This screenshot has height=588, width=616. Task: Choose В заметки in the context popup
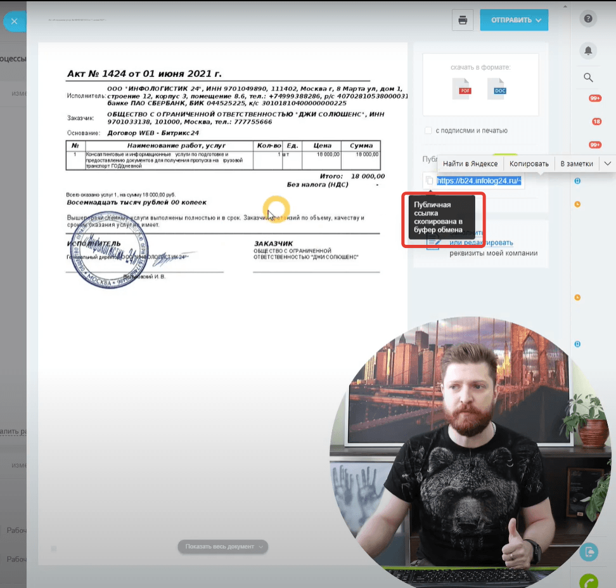tap(576, 164)
